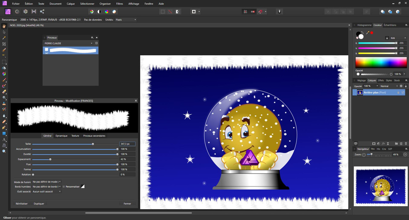The height and width of the screenshot is (220, 409).
Task: Select the View (hand) tool
Action: (4, 26)
